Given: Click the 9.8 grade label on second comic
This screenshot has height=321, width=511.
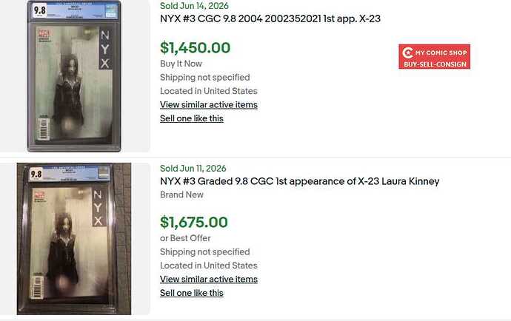Looking at the screenshot, I should 36,174.
